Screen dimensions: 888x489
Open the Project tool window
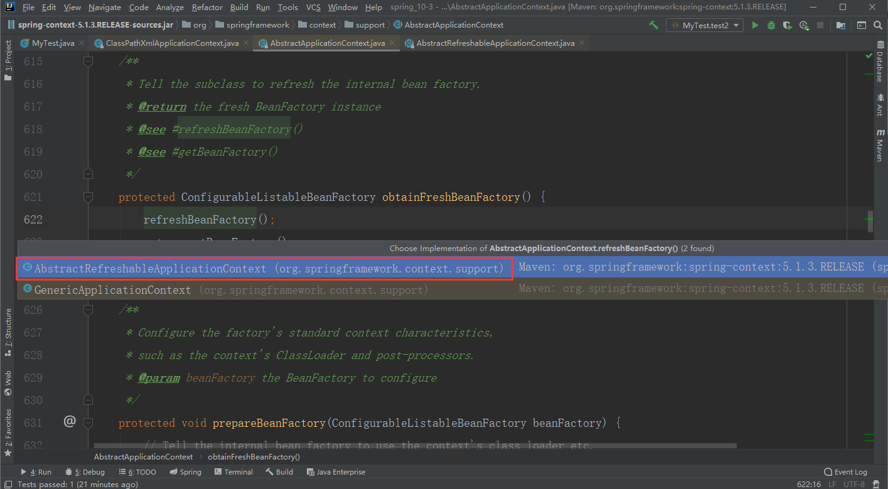pos(8,61)
